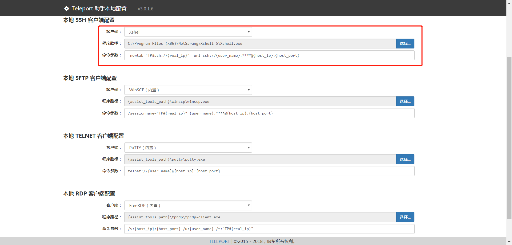Focus the SFTP args field starting /sessionname
The height and width of the screenshot is (245, 512).
269,113
